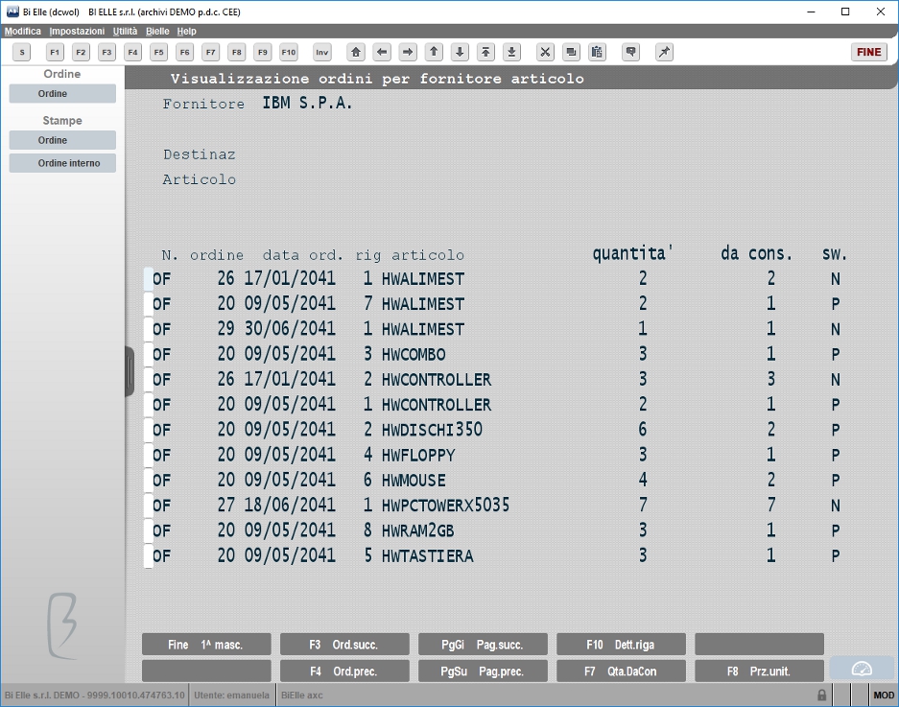
Task: Select the HWDISCHI350 order row
Action: pyautogui.click(x=497, y=430)
